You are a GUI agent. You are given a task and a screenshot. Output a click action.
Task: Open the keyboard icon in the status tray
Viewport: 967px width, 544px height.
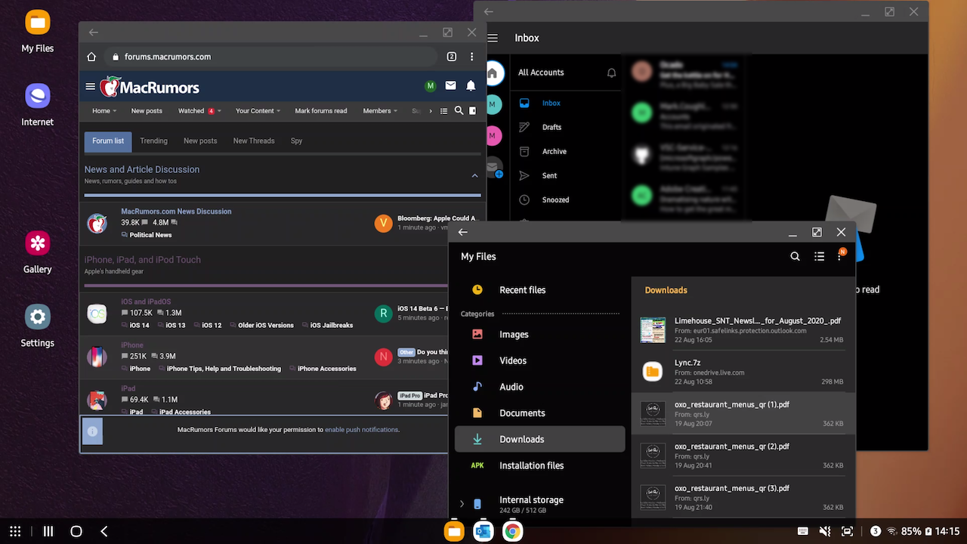tap(802, 531)
